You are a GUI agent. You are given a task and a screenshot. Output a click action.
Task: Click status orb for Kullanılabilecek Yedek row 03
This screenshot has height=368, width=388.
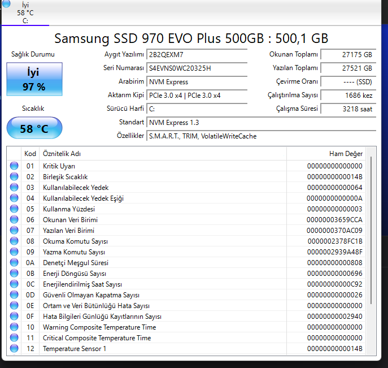pyautogui.click(x=14, y=187)
